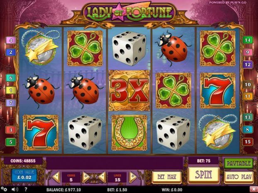Decrease coins with left arrow
This screenshot has height=193, width=258.
[56, 177]
